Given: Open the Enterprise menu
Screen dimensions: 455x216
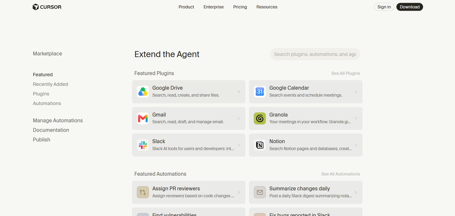Looking at the screenshot, I should click(214, 7).
